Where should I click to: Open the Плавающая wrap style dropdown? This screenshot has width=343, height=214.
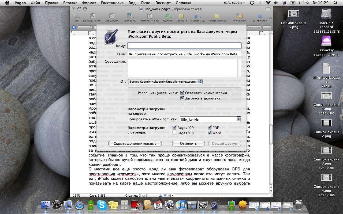point(253,27)
